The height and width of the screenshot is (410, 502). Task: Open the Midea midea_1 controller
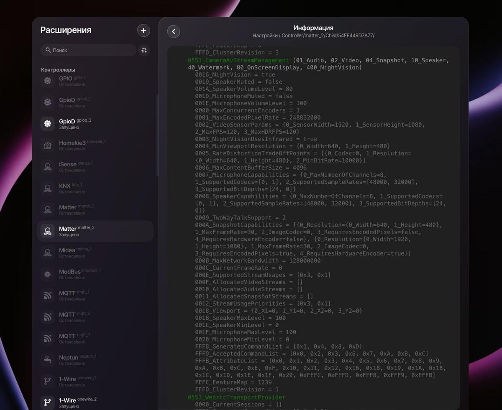coord(95,252)
